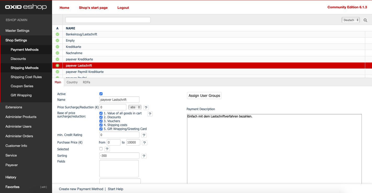
Task: Click active status icon for payever Kreditkarte
Action: 57,59
